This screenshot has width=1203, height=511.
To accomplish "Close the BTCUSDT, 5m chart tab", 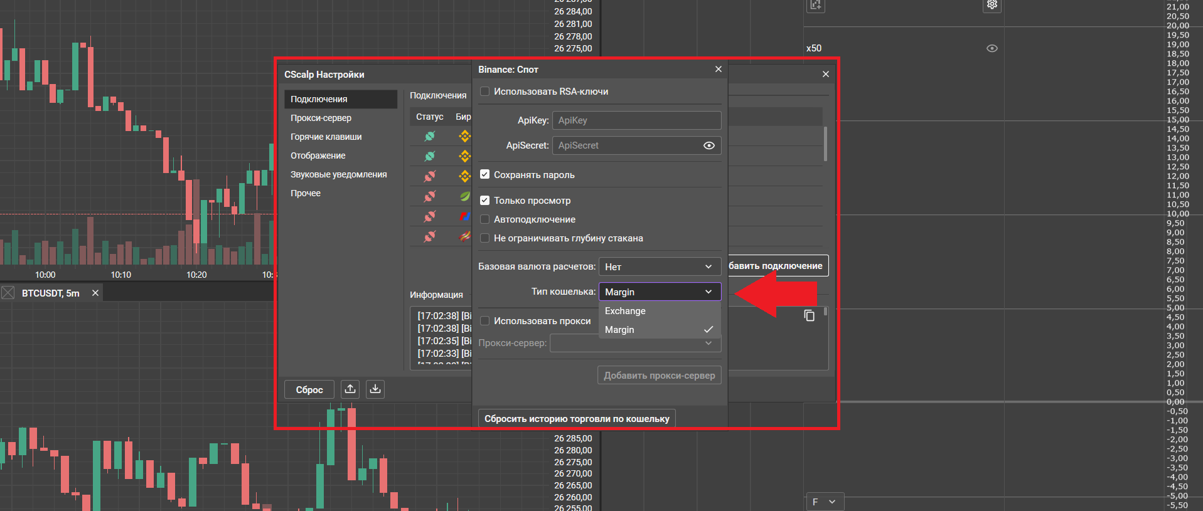I will 95,293.
